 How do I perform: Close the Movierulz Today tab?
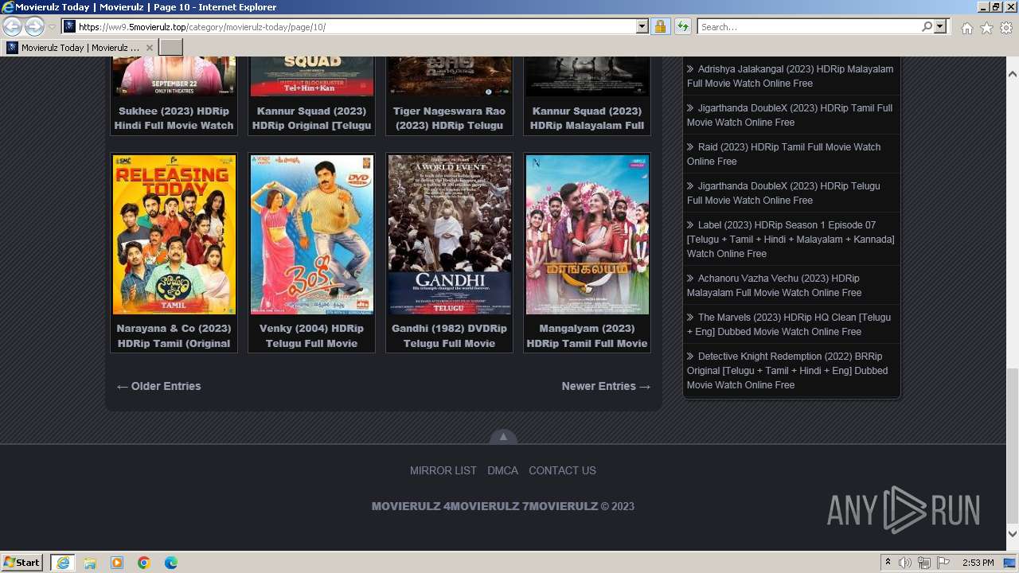(x=149, y=48)
